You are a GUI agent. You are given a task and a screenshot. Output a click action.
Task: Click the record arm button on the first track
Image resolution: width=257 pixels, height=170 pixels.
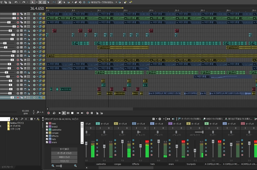[x=18, y=14]
